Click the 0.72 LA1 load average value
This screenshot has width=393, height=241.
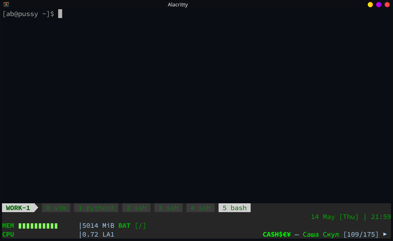point(98,234)
